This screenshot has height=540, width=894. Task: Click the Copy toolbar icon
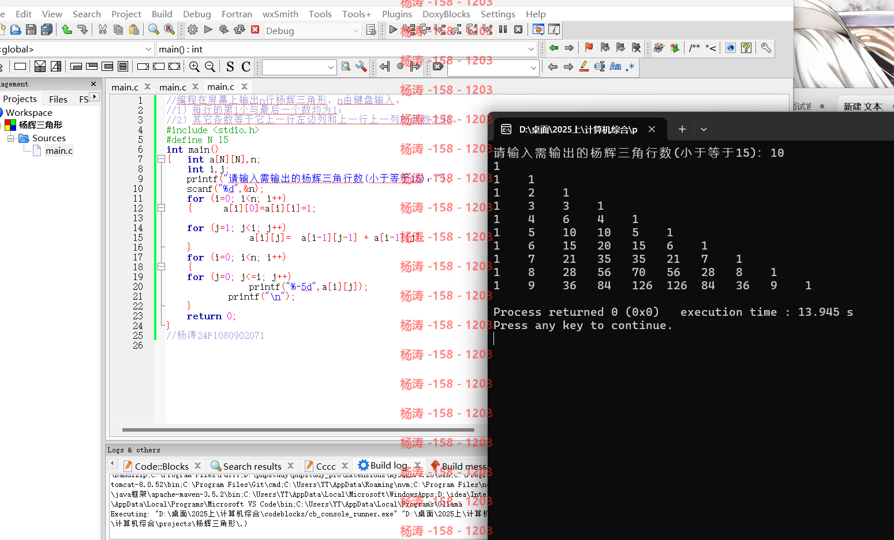pyautogui.click(x=118, y=29)
